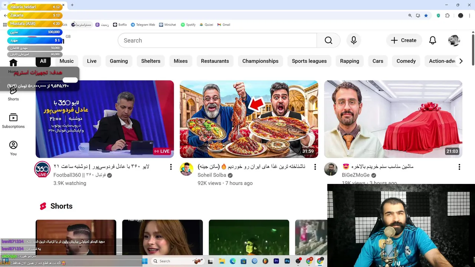Click the install app icon in address bar
Image resolution: width=475 pixels, height=267 pixels.
pos(418,16)
